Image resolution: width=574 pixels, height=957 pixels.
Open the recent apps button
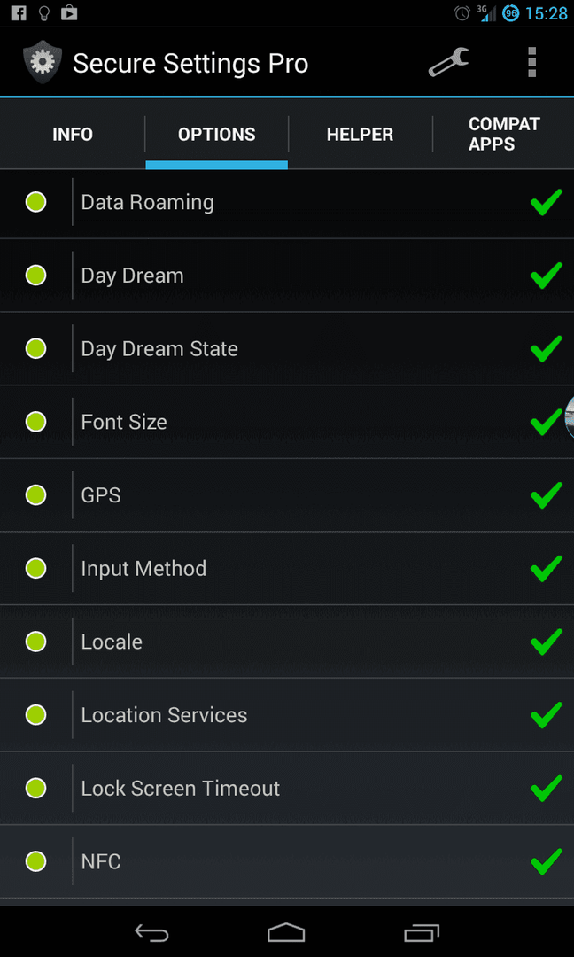[422, 932]
